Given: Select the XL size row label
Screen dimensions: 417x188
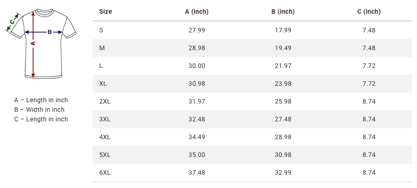Looking at the screenshot, I should (x=103, y=84).
